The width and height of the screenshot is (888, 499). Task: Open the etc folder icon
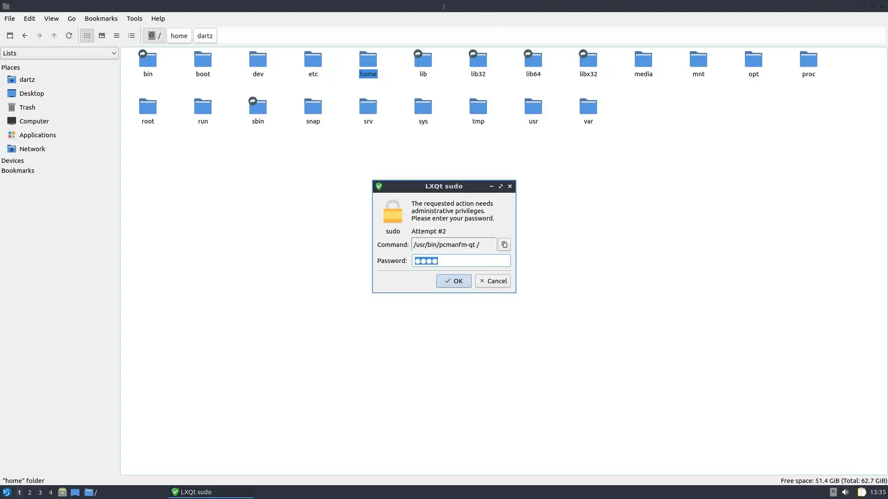(x=313, y=60)
